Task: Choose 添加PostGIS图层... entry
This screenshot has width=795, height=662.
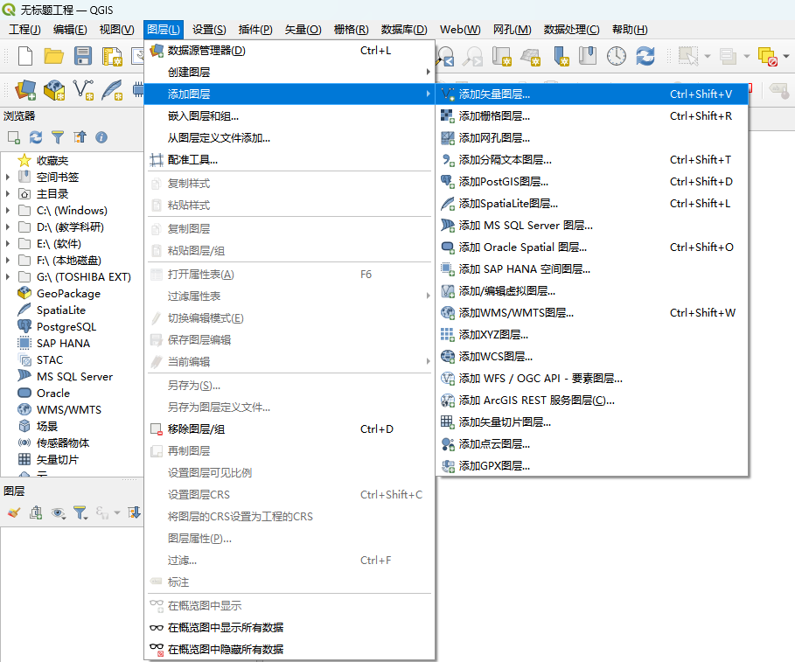Action: [591, 182]
